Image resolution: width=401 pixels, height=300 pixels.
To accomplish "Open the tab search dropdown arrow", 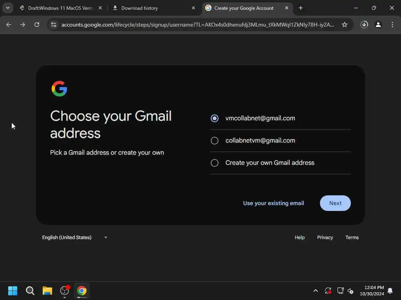I will tap(8, 8).
